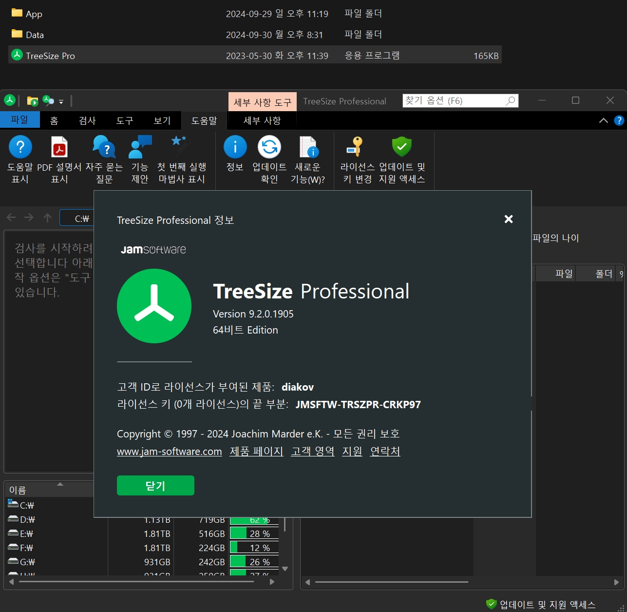Select the F:\ drive in list

[x=26, y=548]
